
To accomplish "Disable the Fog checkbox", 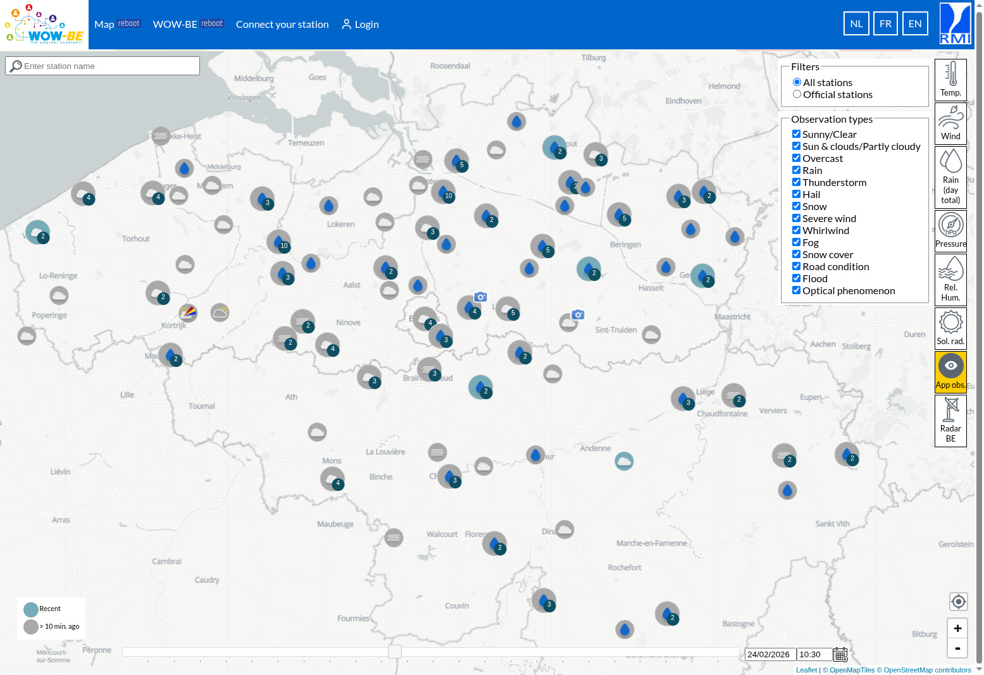I will pos(797,242).
